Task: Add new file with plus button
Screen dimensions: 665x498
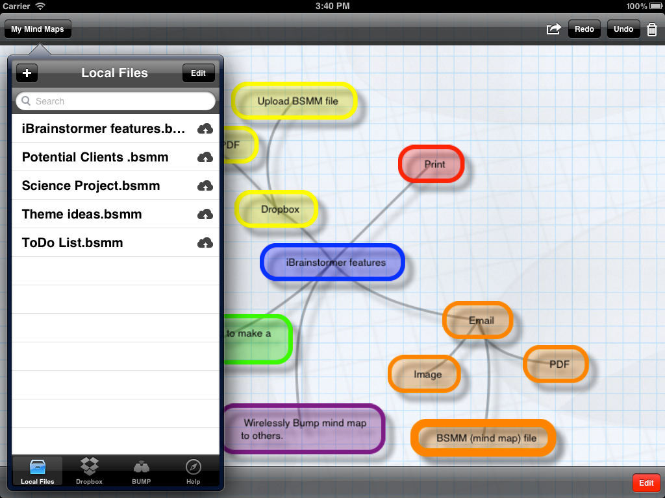Action: point(27,73)
